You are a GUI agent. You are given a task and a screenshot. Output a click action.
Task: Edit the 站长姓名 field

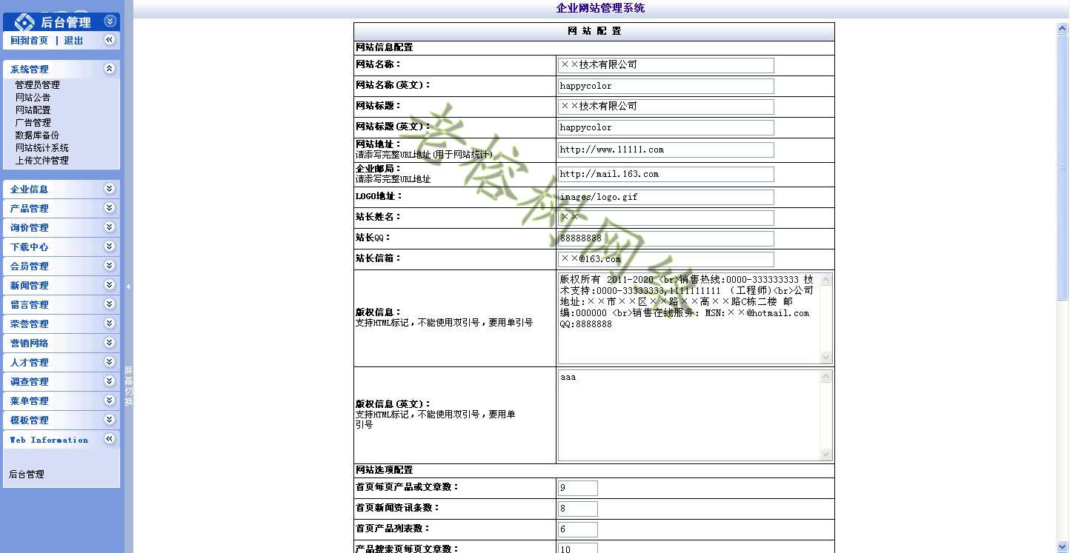tap(665, 218)
